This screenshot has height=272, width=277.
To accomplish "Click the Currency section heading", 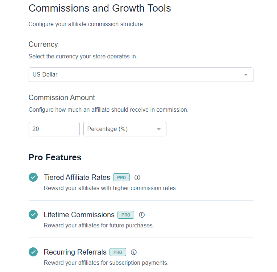I will coord(43,45).
